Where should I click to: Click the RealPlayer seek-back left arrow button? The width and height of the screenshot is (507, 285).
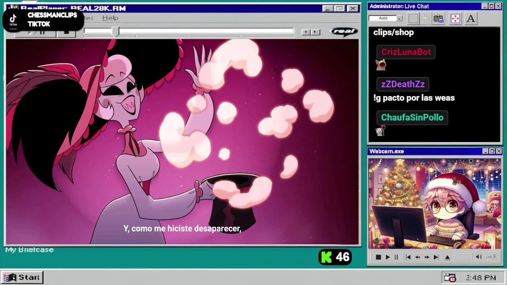click(305, 32)
